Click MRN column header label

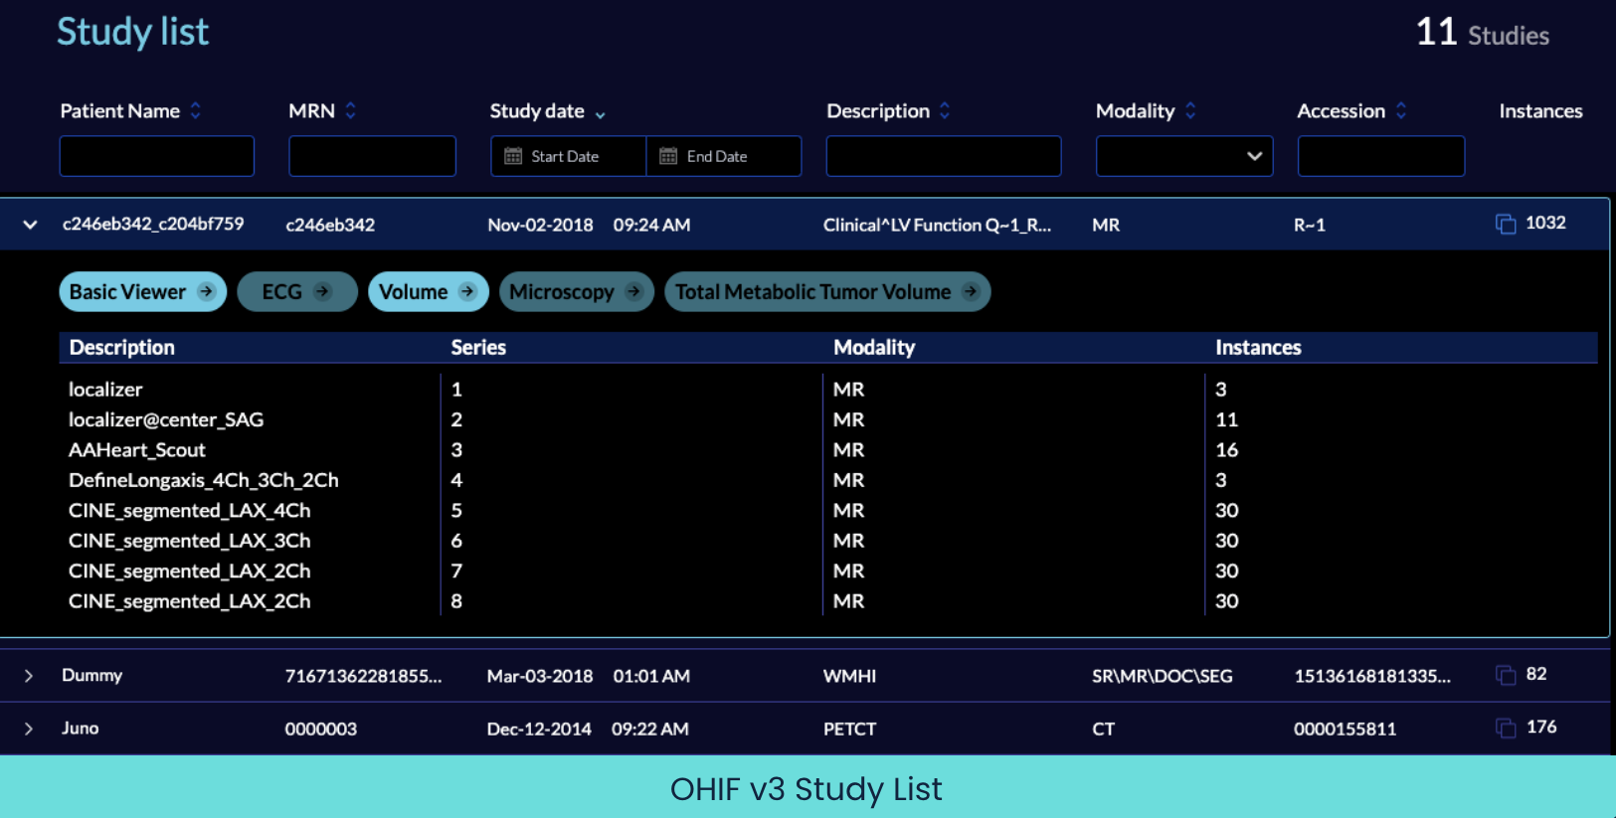(312, 111)
